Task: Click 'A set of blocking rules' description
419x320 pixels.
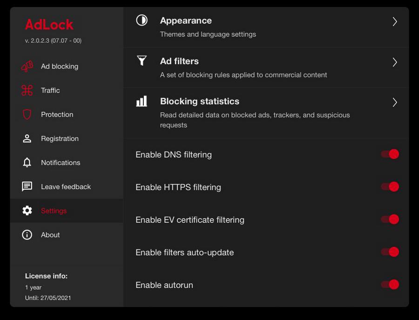Action: pyautogui.click(x=243, y=75)
